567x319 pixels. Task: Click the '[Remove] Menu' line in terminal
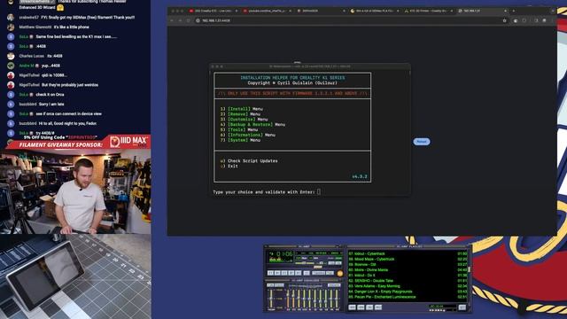[240, 114]
